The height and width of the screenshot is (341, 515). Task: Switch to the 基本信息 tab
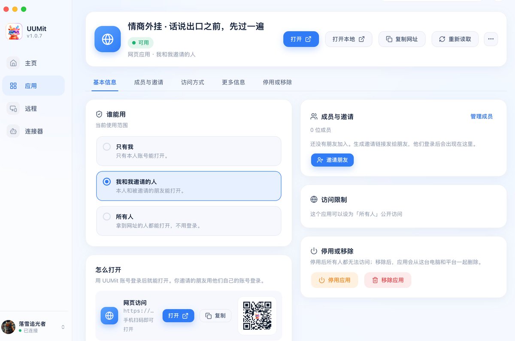[105, 82]
